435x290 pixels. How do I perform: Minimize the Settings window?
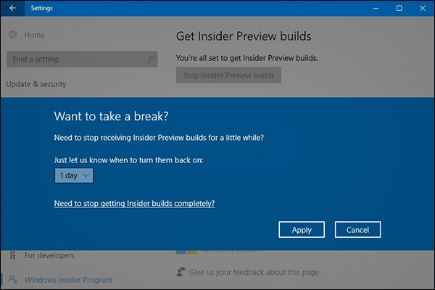pos(376,8)
